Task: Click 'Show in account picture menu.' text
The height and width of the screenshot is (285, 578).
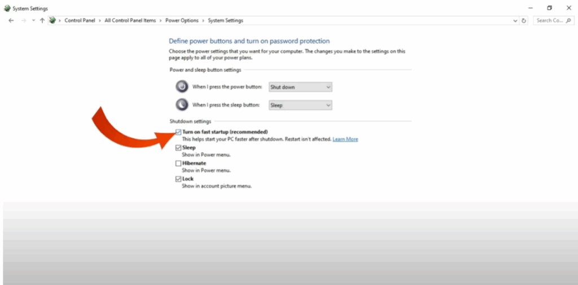Action: [x=217, y=186]
